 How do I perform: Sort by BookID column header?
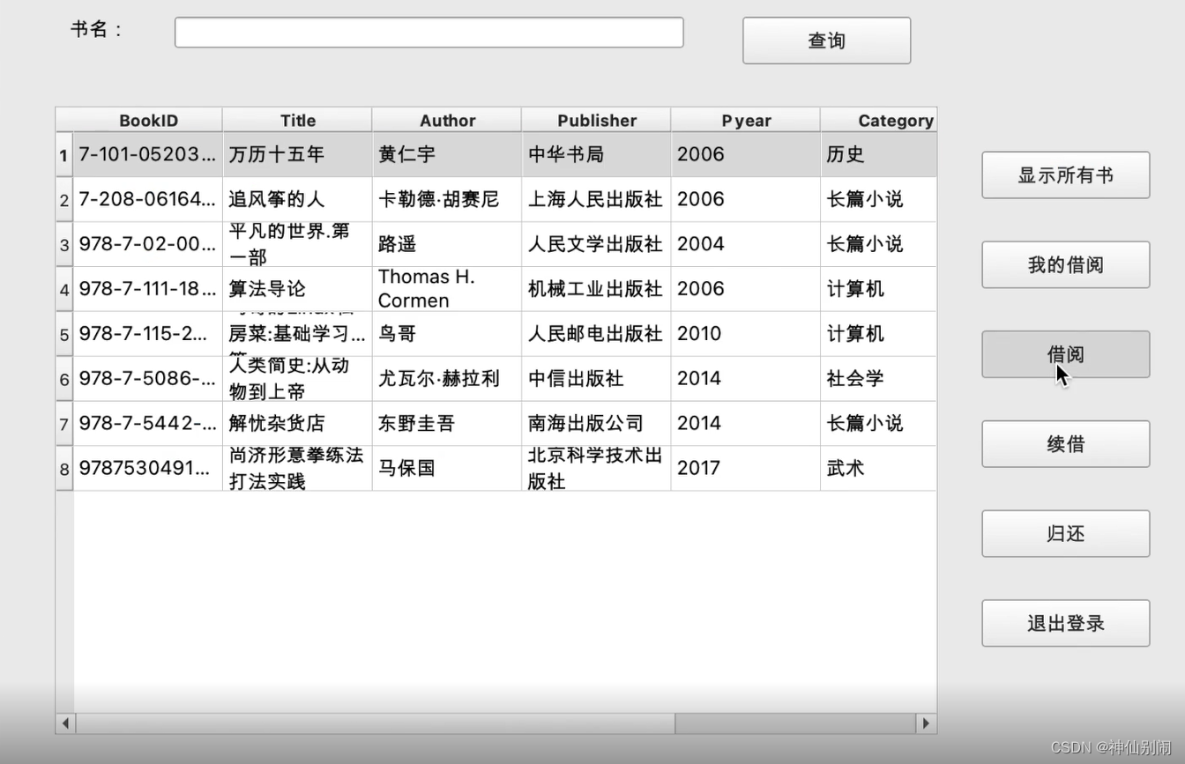(x=148, y=120)
